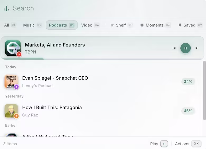Click the "Guy Raz" subtitle
The height and width of the screenshot is (149, 206).
(30, 115)
